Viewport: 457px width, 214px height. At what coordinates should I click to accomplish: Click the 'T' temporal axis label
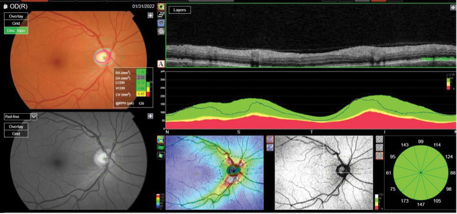pos(311,132)
